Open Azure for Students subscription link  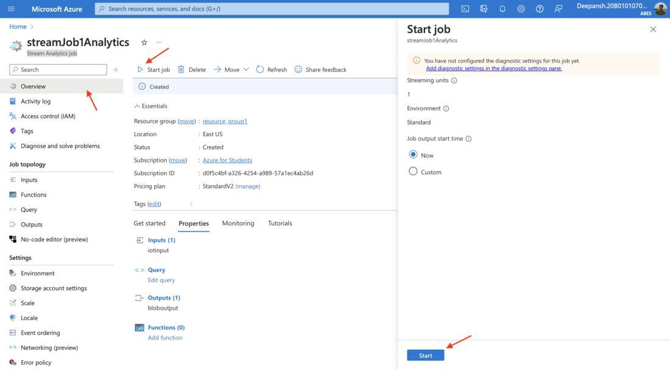(227, 160)
